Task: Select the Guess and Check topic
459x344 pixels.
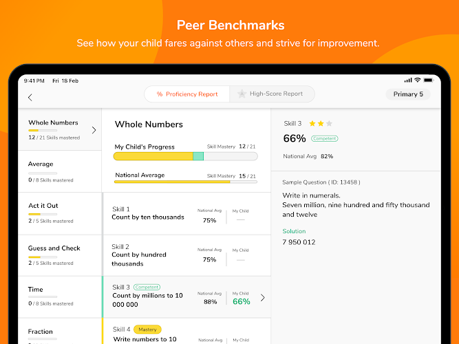Action: pyautogui.click(x=60, y=255)
